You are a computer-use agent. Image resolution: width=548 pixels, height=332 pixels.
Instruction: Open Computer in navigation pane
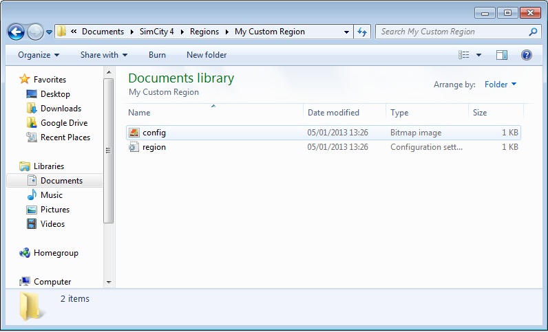point(52,282)
